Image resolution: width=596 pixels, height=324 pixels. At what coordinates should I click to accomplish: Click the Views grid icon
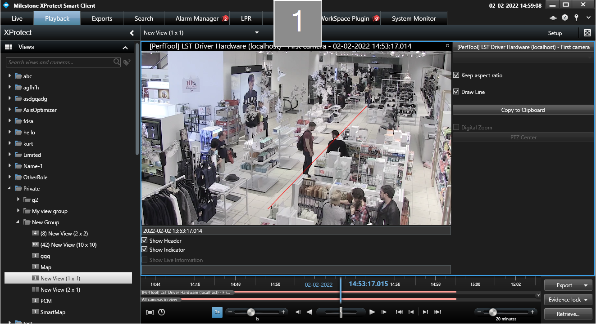coord(8,47)
